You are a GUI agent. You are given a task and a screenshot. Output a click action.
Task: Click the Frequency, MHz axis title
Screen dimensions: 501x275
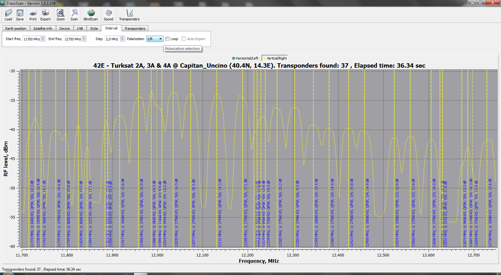point(259,261)
